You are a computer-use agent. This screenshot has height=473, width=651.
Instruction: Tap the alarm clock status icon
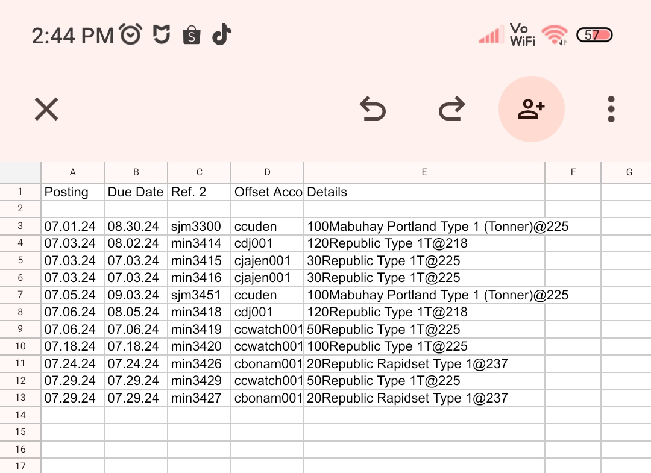tap(131, 35)
